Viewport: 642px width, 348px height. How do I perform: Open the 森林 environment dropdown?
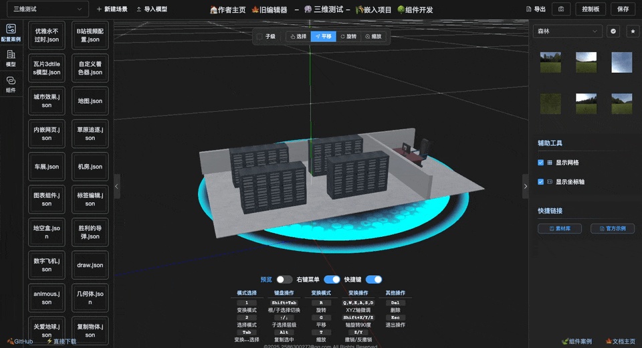coord(568,31)
